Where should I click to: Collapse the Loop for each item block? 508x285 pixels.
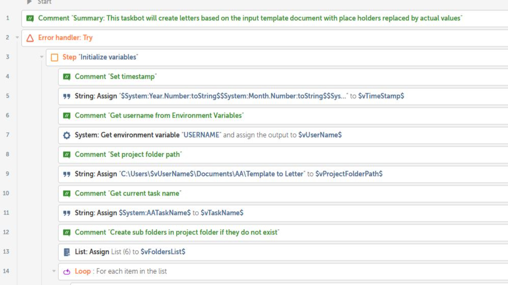pyautogui.click(x=54, y=271)
